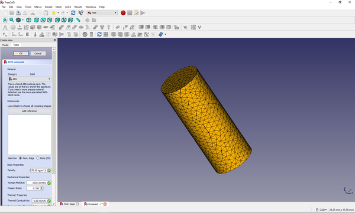Open the FEM workbench selector dropdown
The height and width of the screenshot is (213, 355).
[x=102, y=13]
